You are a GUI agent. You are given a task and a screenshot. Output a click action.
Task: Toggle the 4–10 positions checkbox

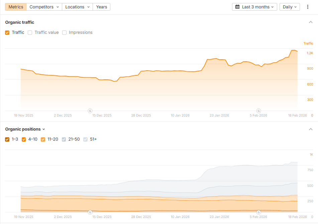tap(24, 139)
